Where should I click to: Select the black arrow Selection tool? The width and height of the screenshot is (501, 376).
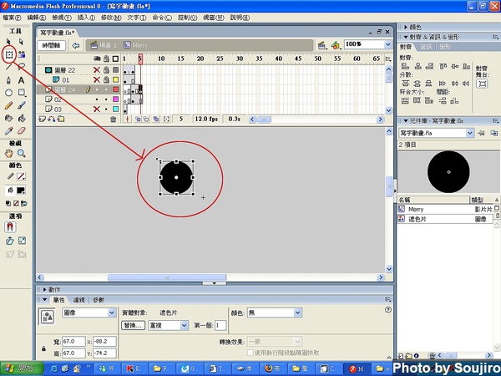(8, 42)
